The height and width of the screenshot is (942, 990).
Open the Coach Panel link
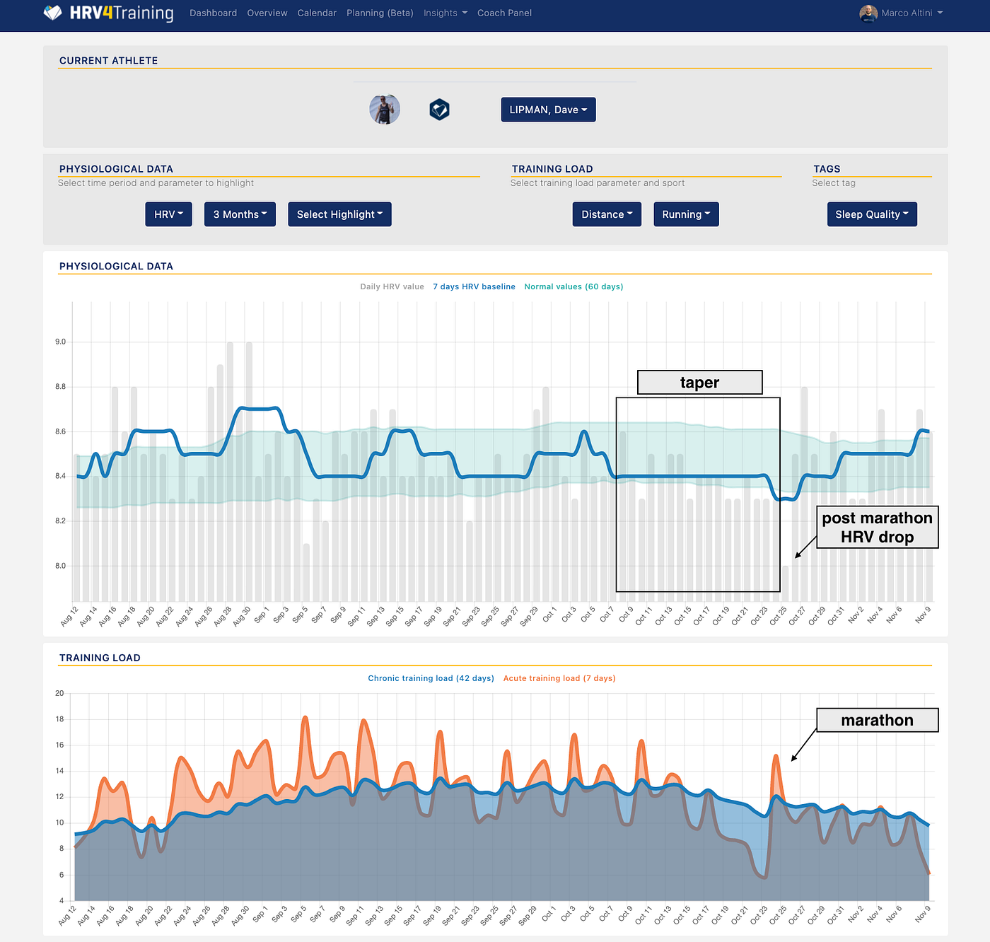[x=504, y=13]
